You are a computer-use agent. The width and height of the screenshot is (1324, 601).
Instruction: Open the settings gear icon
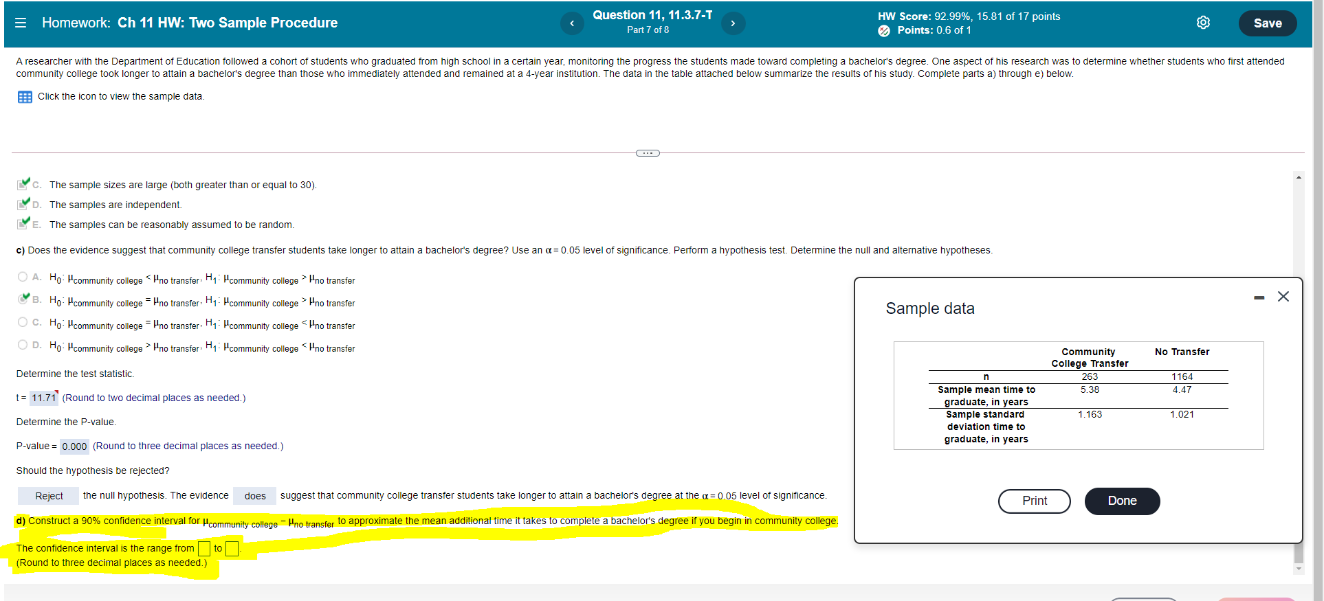[1203, 23]
